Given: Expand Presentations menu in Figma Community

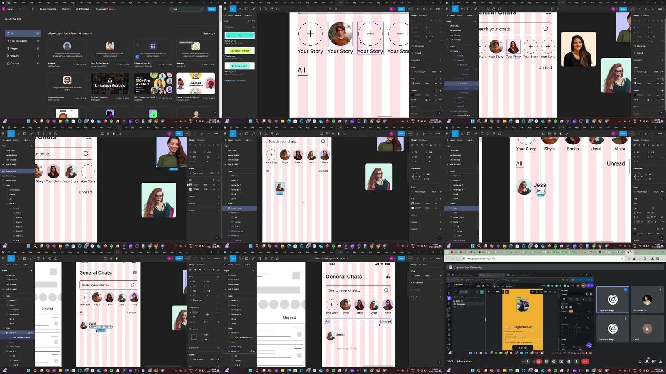Looking at the screenshot, I should coord(105,9).
